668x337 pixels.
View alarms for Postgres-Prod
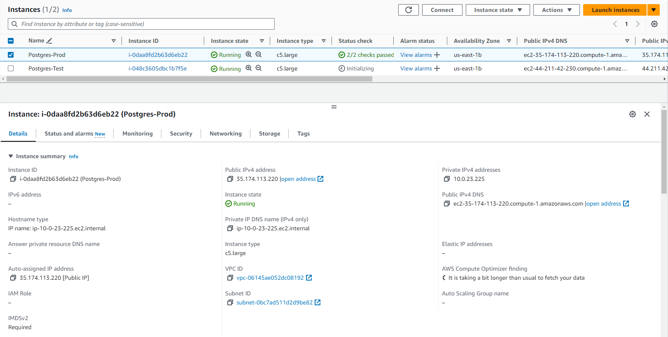point(416,55)
